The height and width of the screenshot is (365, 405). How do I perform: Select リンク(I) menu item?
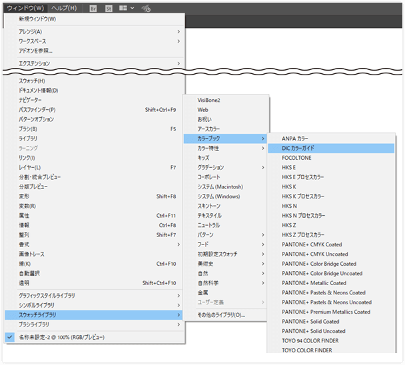click(x=95, y=158)
